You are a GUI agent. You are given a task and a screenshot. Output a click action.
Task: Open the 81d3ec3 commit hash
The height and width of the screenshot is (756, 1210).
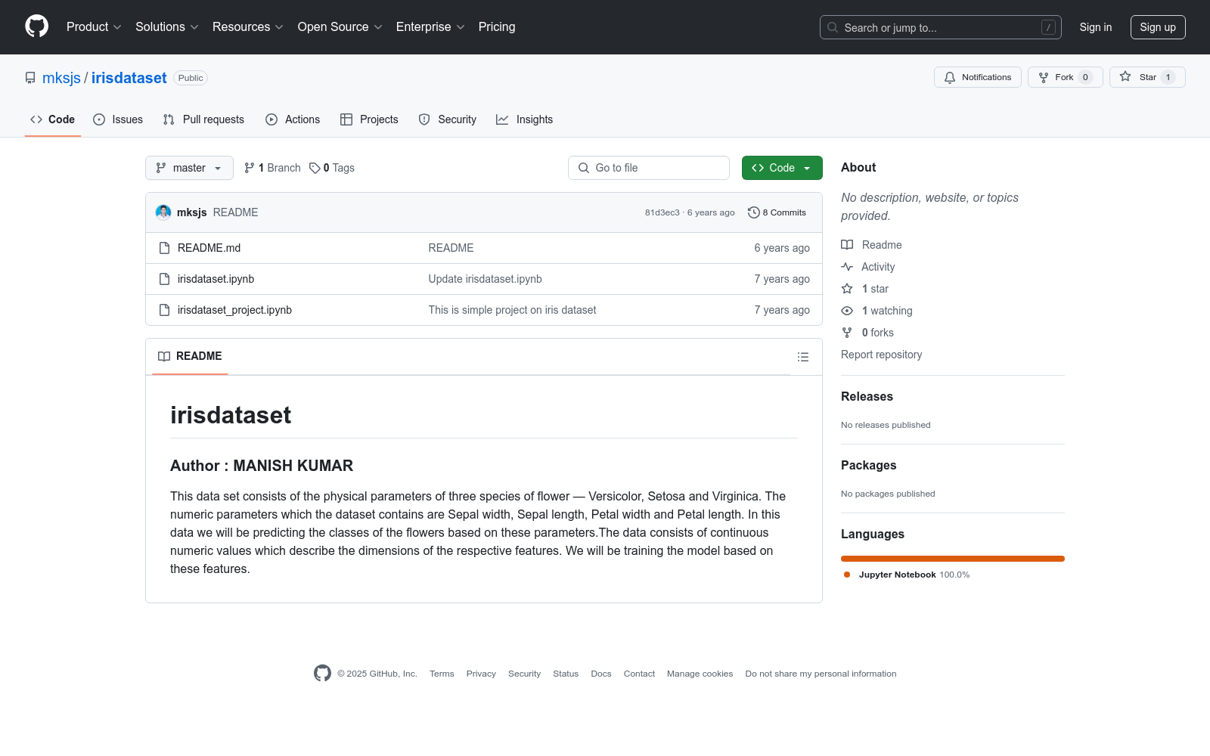pos(662,212)
